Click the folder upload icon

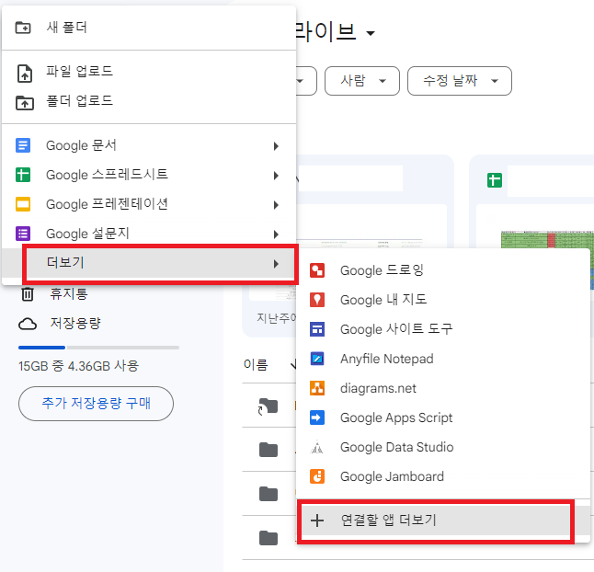[x=25, y=103]
